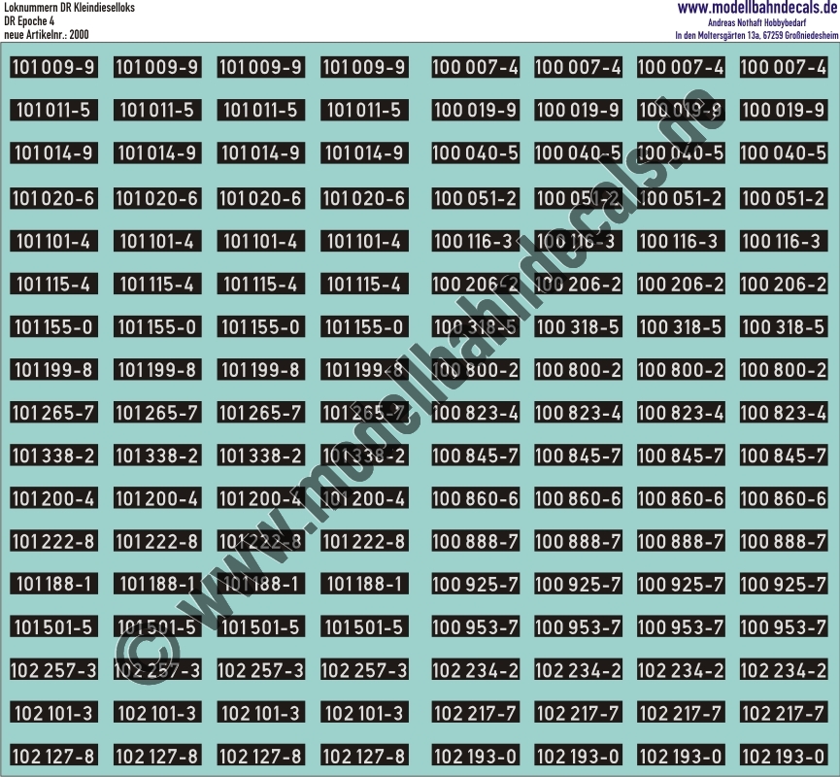Image resolution: width=840 pixels, height=777 pixels.
Task: Click the leftmost 101 200-4 number plate
Action: (x=53, y=498)
